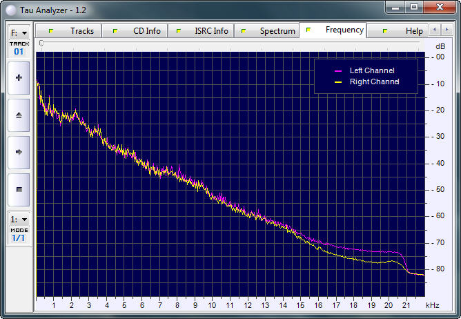Click the dB axis unit label
Screen dimensions: 461x319
pyautogui.click(x=440, y=46)
